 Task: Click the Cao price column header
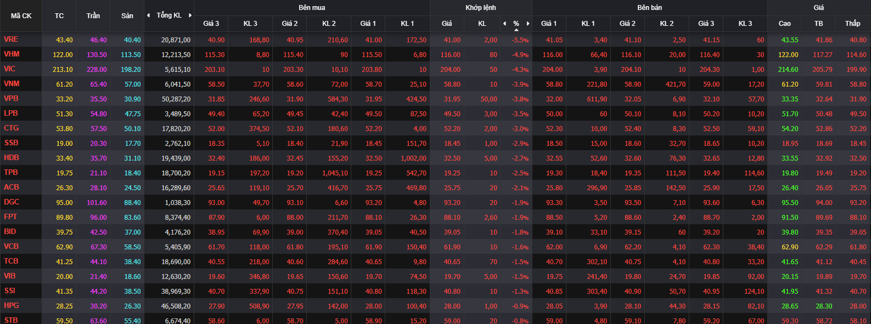point(785,24)
